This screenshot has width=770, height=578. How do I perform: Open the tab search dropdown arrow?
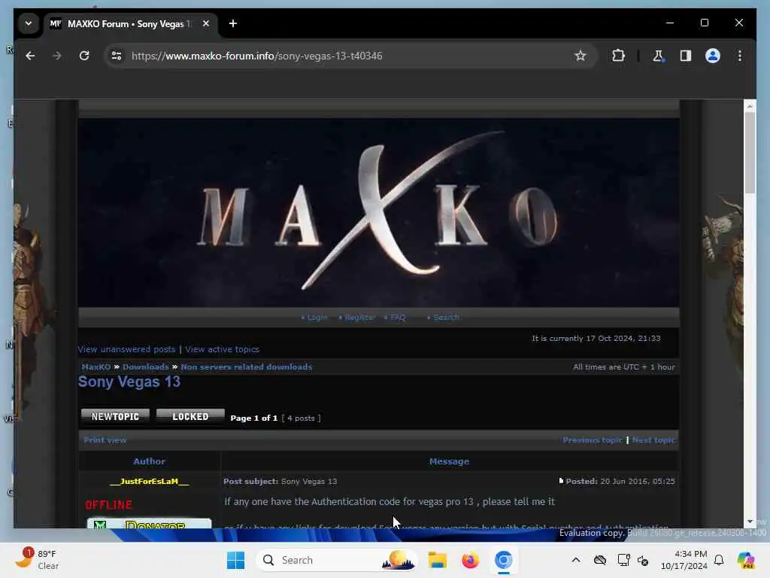pyautogui.click(x=29, y=23)
